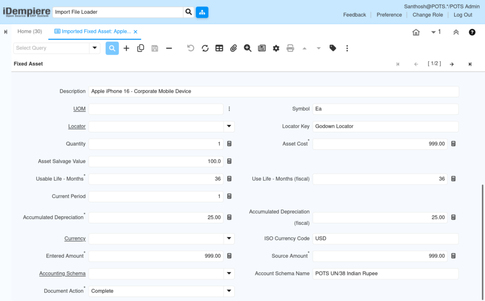Viewport: 485px width, 301px height.
Task: Click the Currency label link
Action: point(75,238)
